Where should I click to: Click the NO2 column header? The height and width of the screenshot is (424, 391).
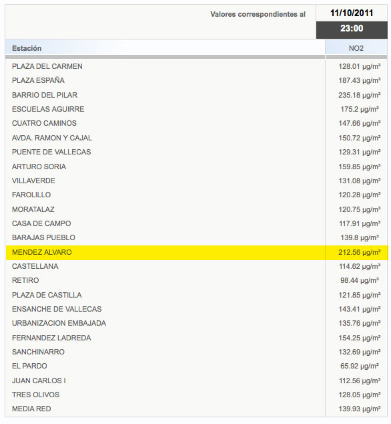tap(356, 48)
